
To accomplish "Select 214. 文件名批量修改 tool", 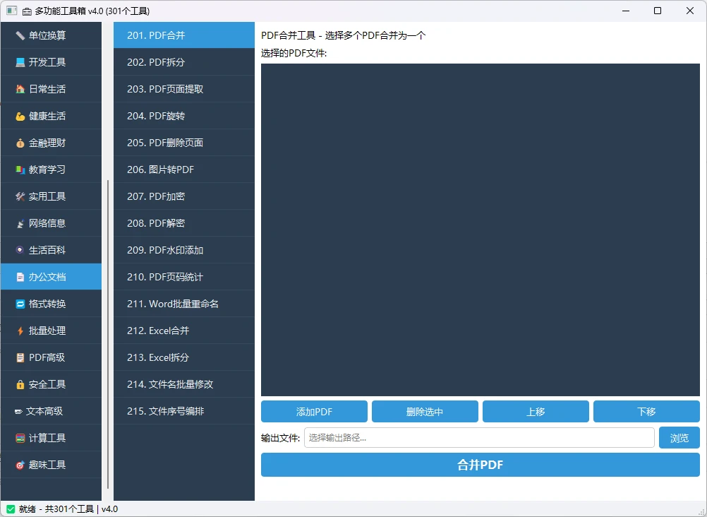I will click(x=184, y=384).
